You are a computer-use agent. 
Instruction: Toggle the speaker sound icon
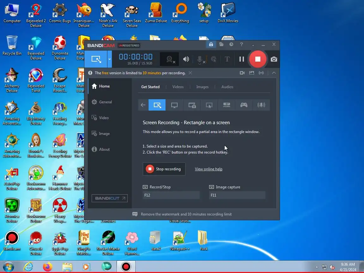[186, 59]
